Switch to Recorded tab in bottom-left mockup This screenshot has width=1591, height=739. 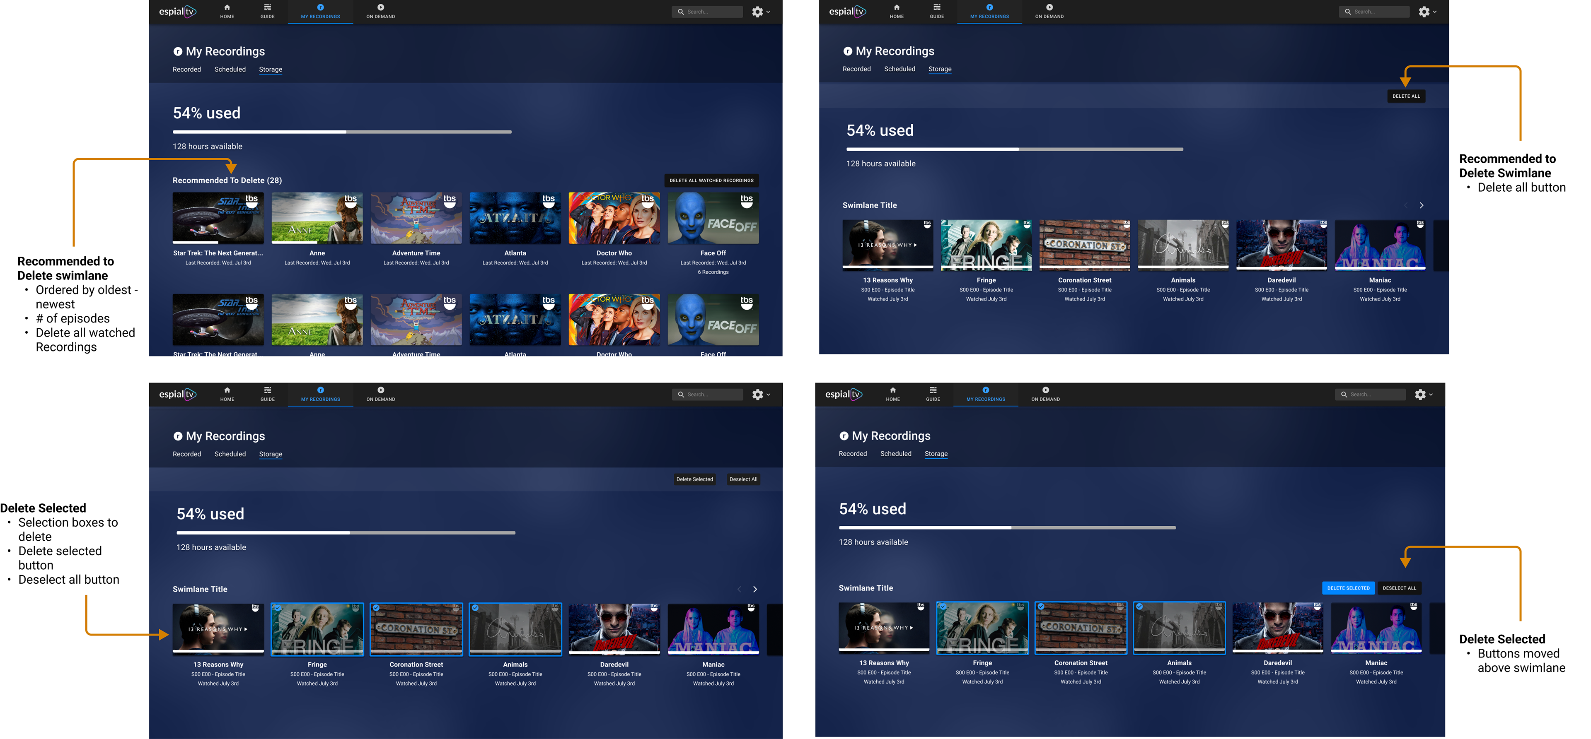[x=186, y=455]
